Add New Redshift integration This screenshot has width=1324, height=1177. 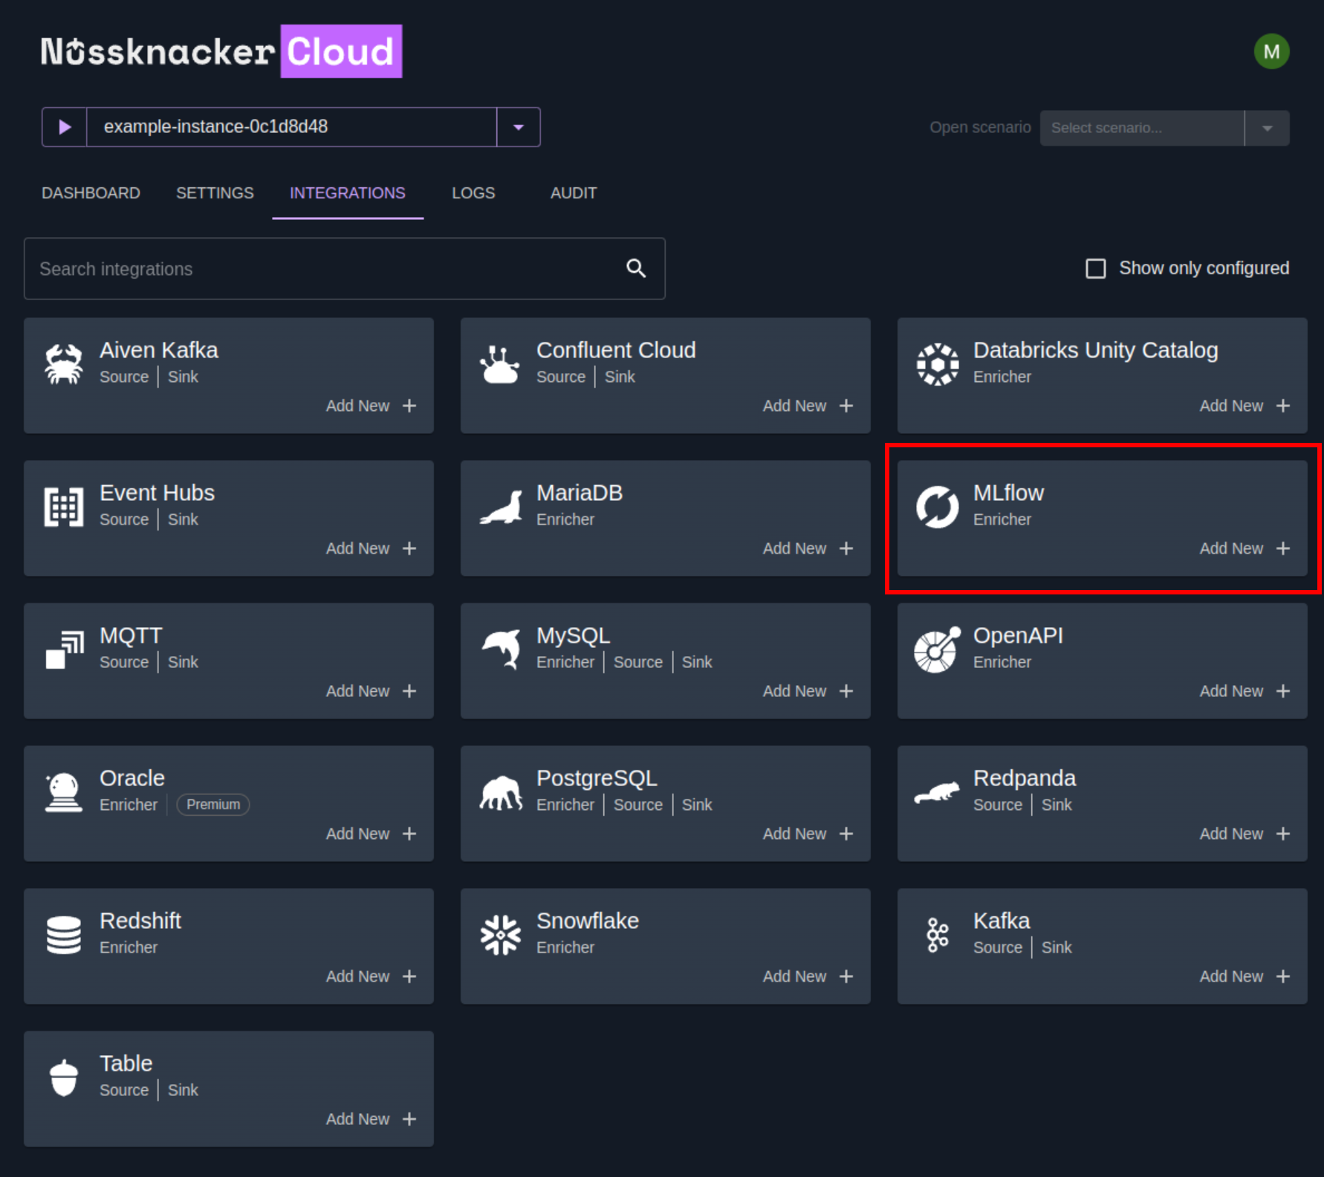[371, 976]
